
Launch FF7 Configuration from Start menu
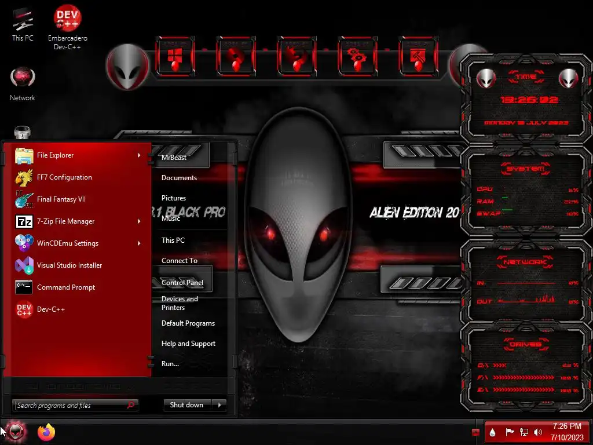(78, 177)
